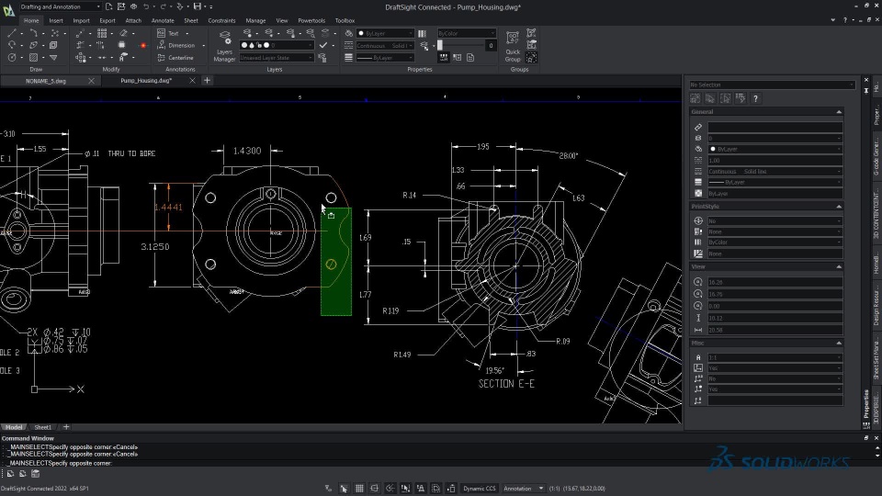Screen dimensions: 882x496
Task: Open the Constraints ribbon tab
Action: pyautogui.click(x=221, y=21)
